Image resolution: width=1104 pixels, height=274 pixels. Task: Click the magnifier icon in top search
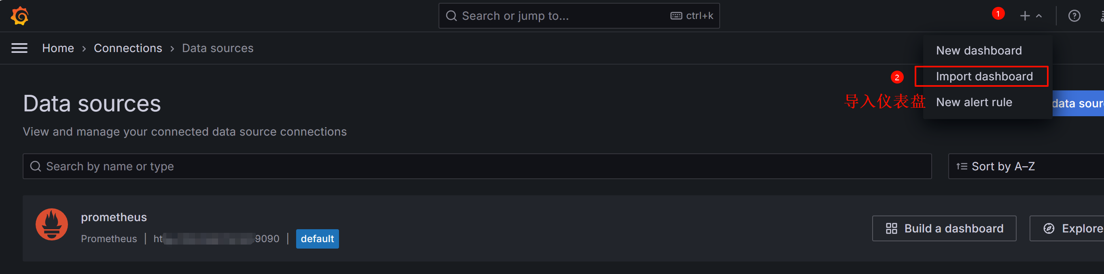click(x=451, y=16)
